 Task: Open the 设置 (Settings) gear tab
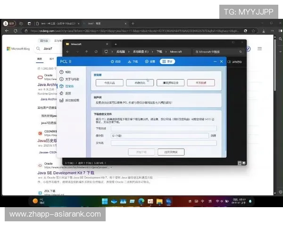point(150,61)
